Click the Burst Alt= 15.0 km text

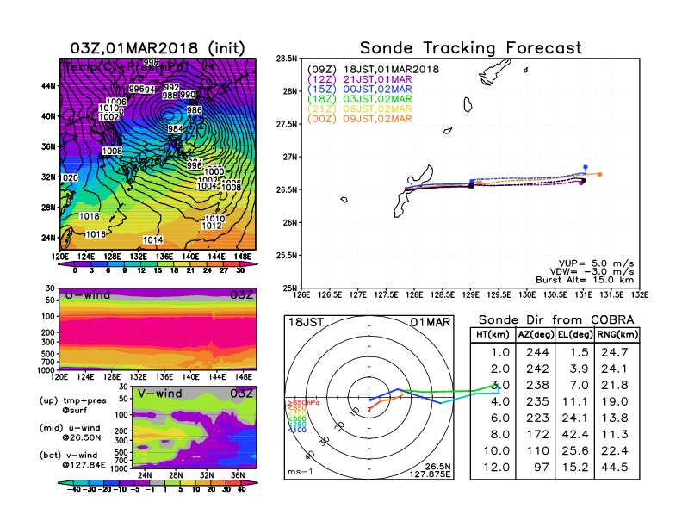[594, 280]
